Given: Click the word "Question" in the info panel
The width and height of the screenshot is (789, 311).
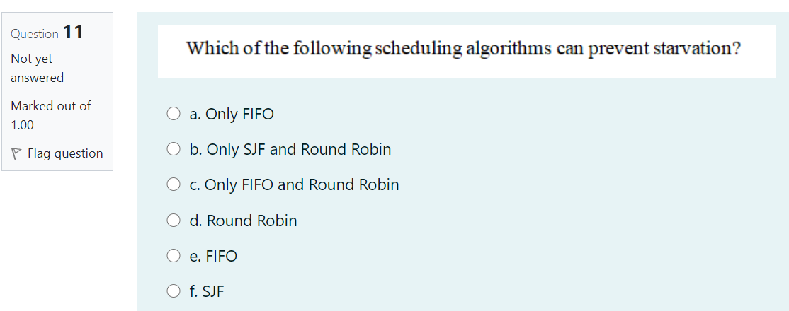Looking at the screenshot, I should click(35, 34).
